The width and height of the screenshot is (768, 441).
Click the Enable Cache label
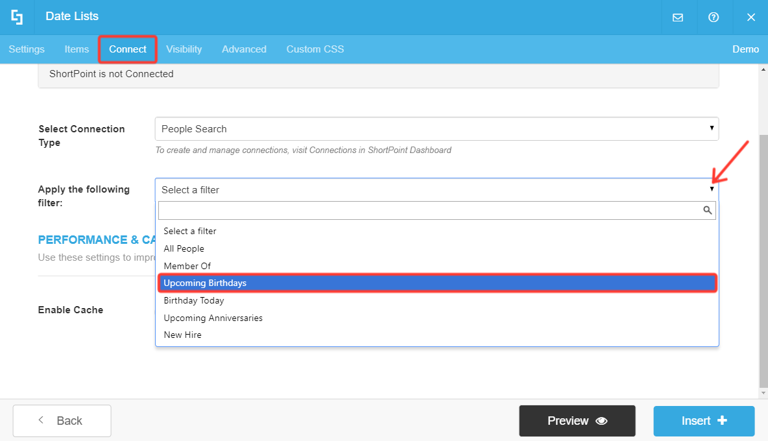[71, 310]
